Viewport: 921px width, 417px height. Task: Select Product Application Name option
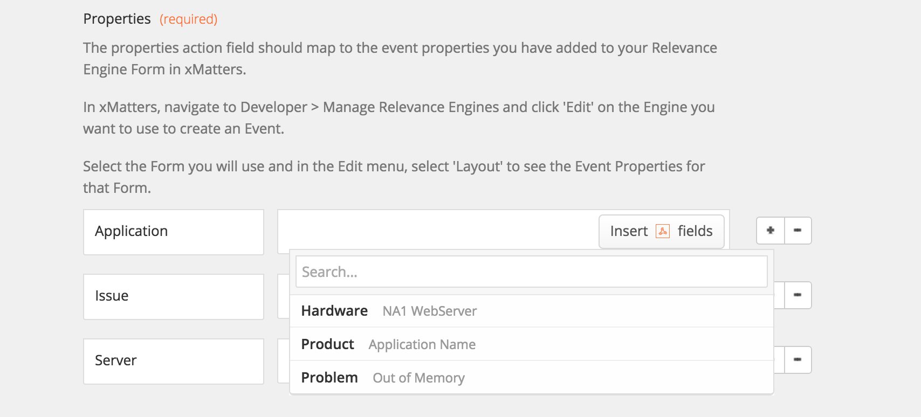pyautogui.click(x=532, y=344)
